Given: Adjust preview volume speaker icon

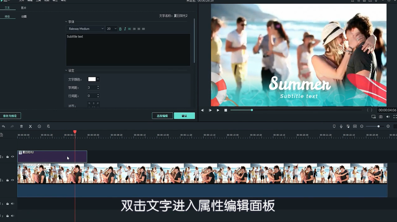Looking at the screenshot, I should pyautogui.click(x=388, y=117).
